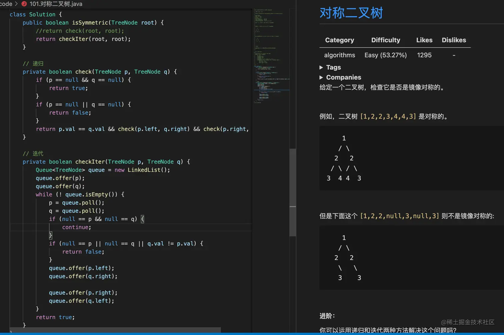Click the commented-out return check(root, root) line

(x=80, y=31)
